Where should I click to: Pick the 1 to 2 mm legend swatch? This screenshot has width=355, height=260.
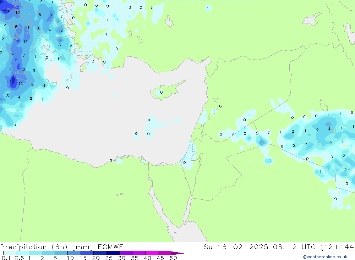(x=35, y=253)
